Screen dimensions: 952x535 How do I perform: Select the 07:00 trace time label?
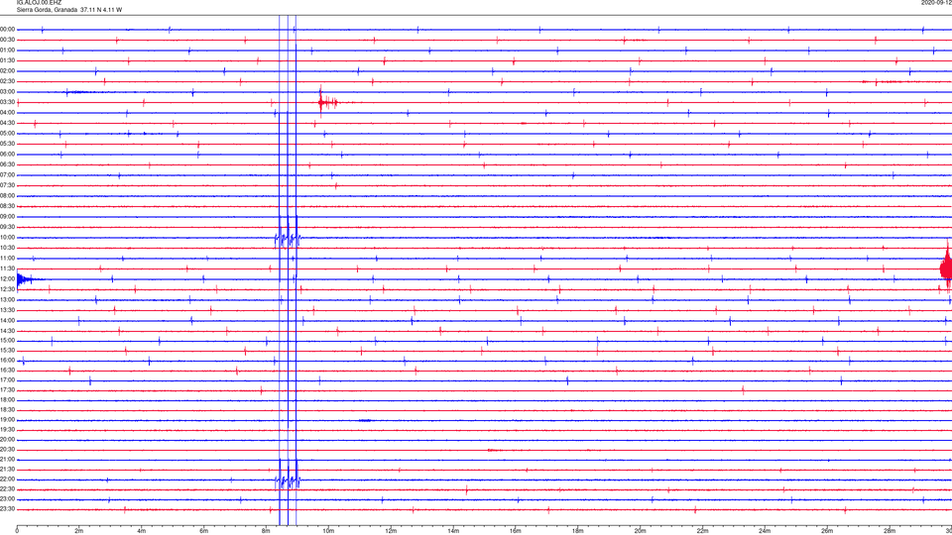click(x=8, y=175)
